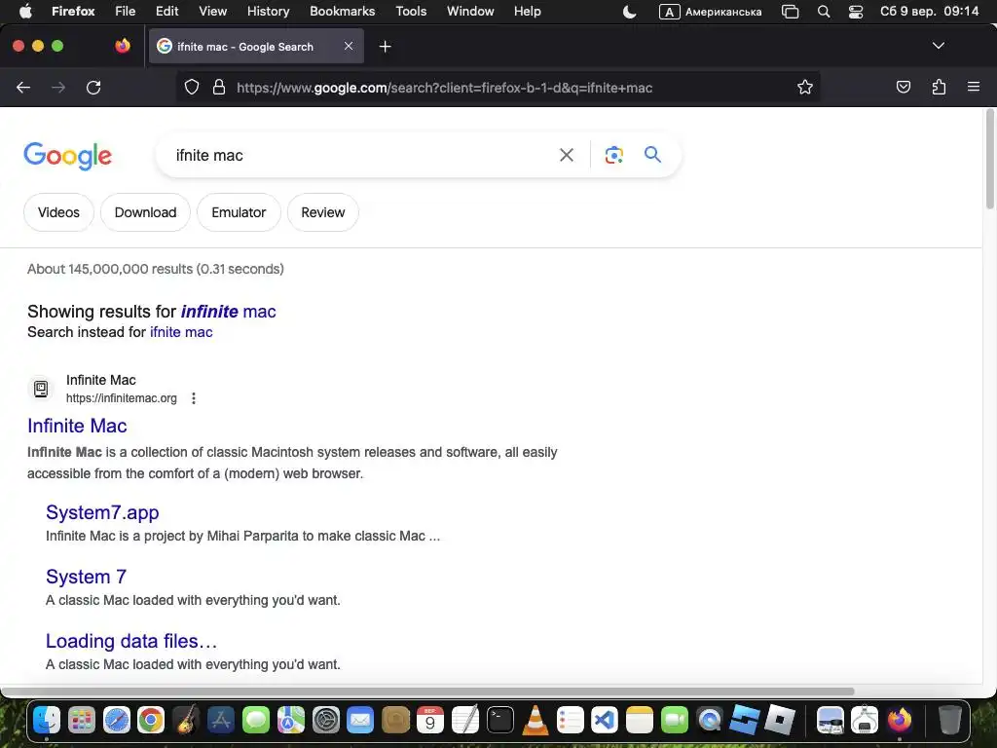
Task: Open GarageBand from the Dock
Action: [186, 720]
